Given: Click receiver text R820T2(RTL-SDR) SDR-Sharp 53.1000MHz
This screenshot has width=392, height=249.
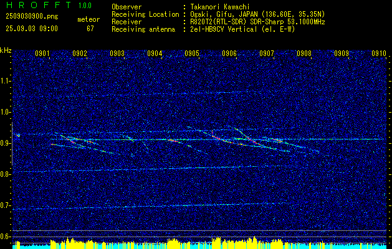Looking at the screenshot, I should coord(257,22).
